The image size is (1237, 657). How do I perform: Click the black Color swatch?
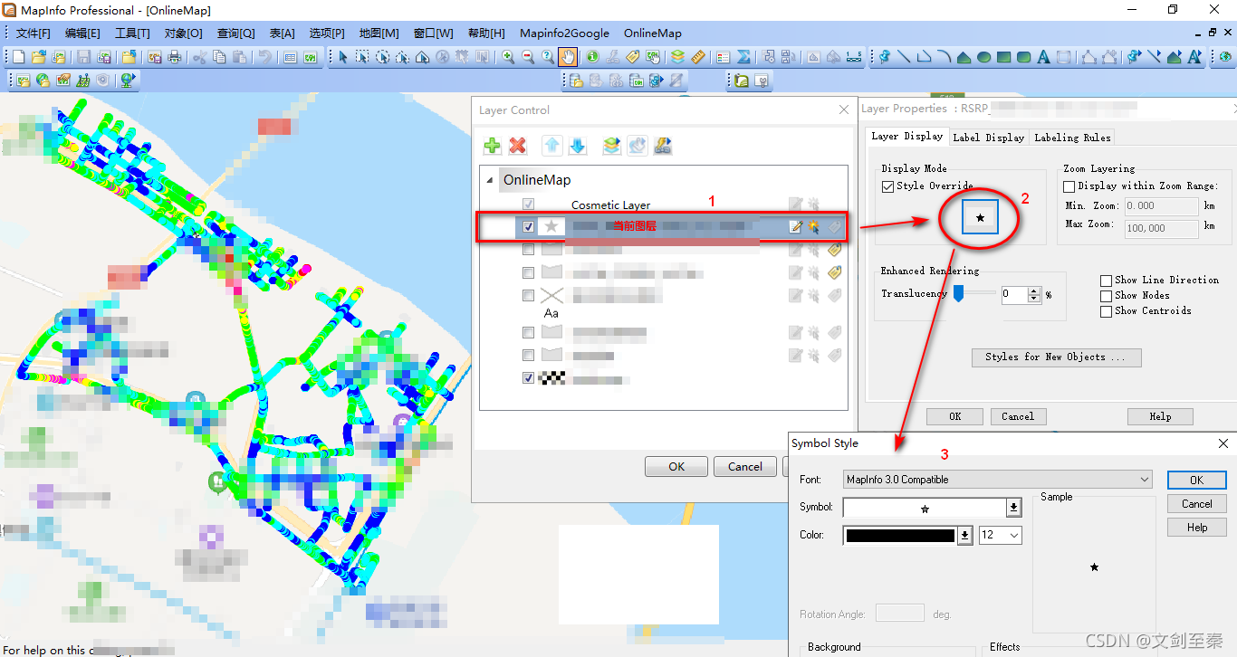pos(900,536)
